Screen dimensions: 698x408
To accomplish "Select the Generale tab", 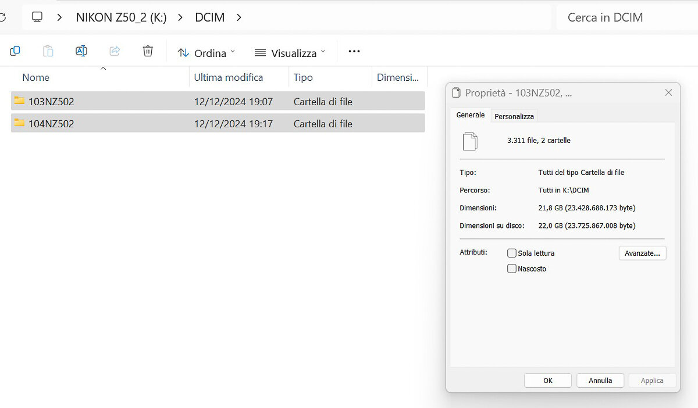I will pos(471,115).
